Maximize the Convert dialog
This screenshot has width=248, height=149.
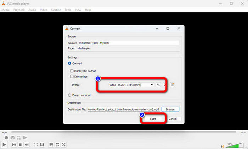[168, 28]
